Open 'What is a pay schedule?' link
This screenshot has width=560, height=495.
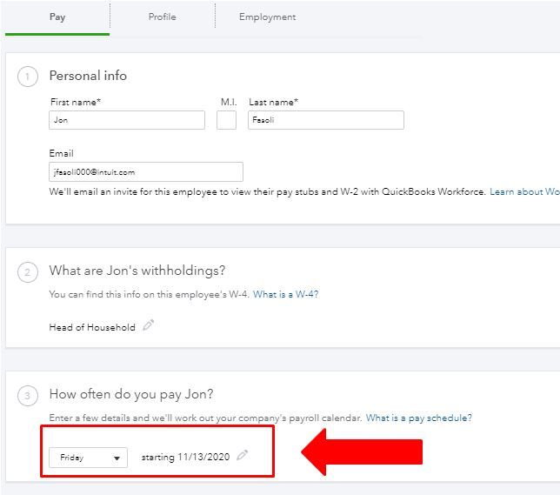[419, 418]
